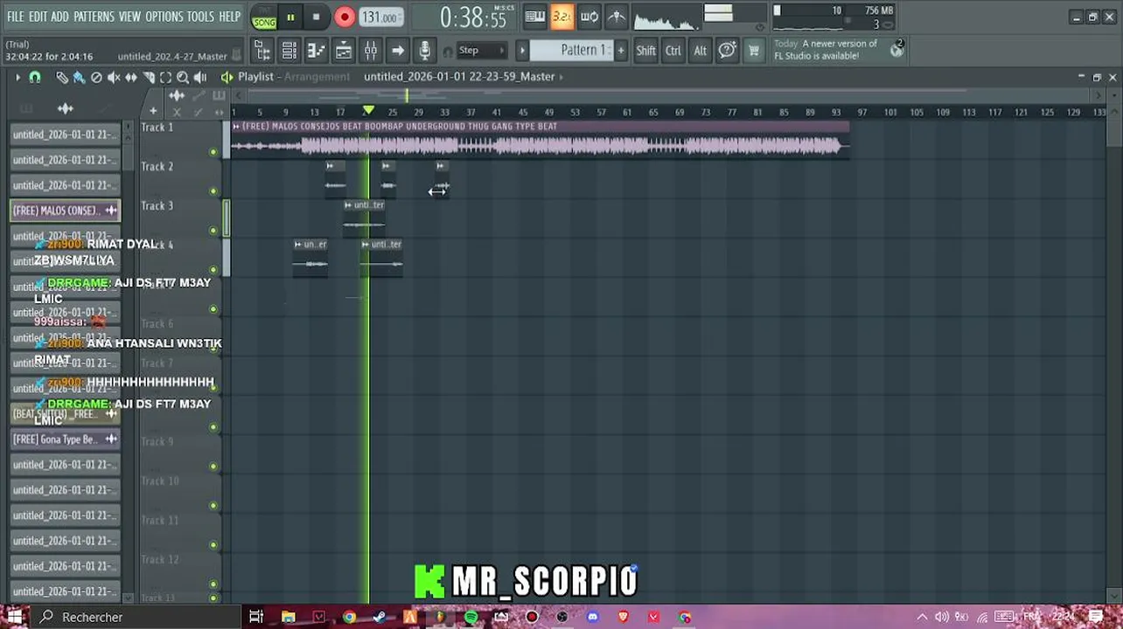Stop playback with the stop button

[x=316, y=17]
